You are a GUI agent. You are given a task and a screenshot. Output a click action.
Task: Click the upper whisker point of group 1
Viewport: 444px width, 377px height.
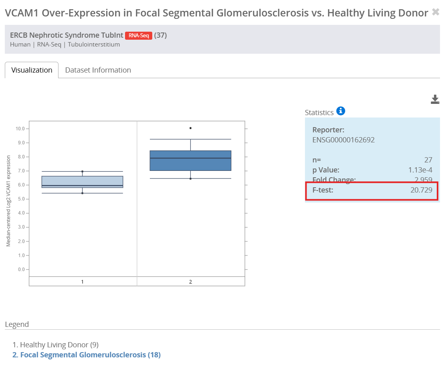pyautogui.click(x=83, y=172)
